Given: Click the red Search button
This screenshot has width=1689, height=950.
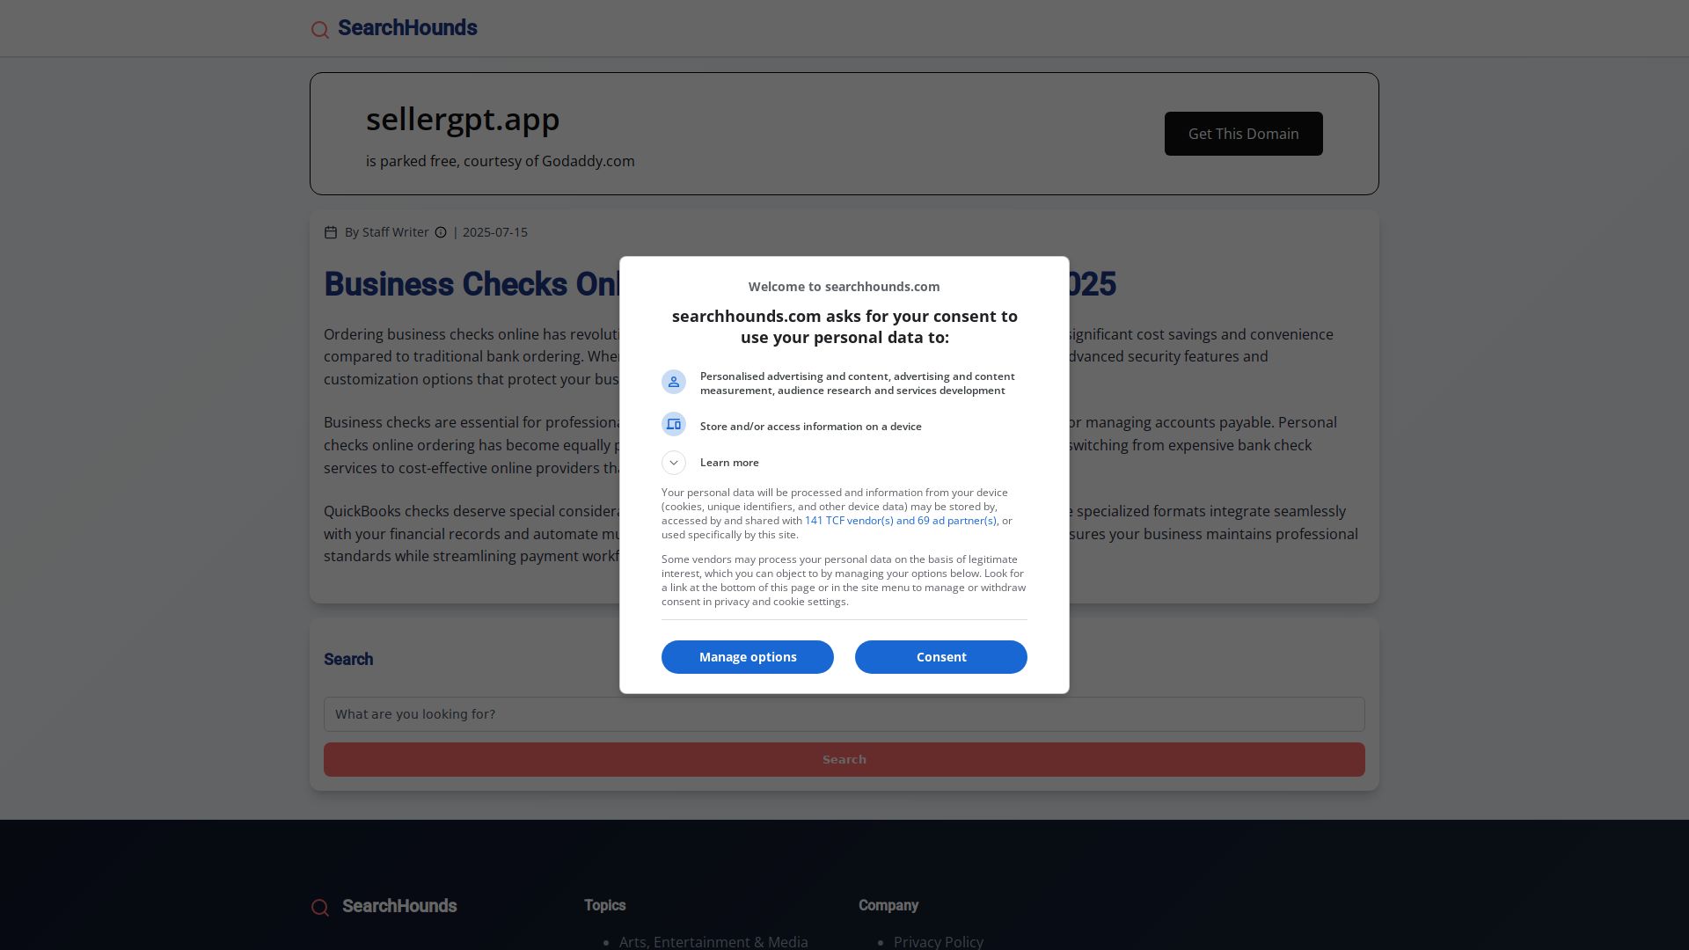Looking at the screenshot, I should click(x=844, y=760).
